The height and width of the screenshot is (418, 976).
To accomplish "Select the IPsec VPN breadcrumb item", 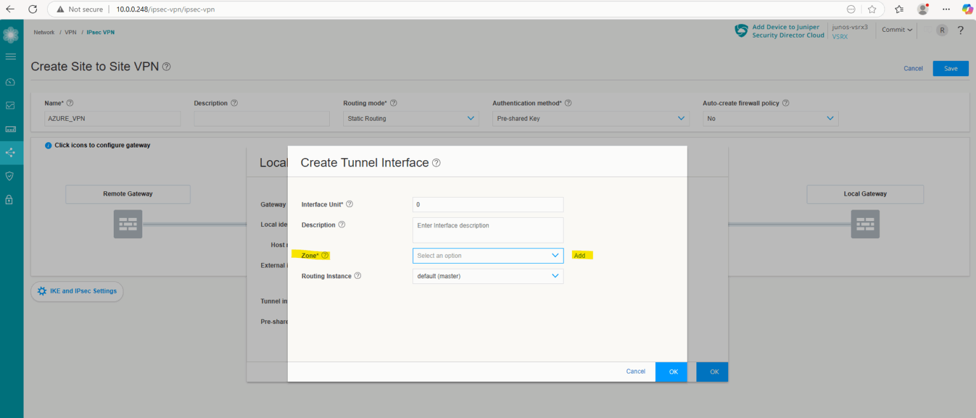I will pos(100,32).
